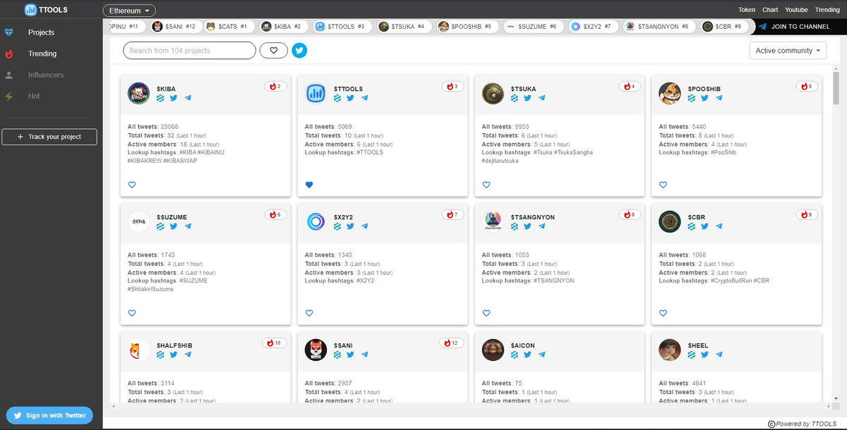The width and height of the screenshot is (847, 430).
Task: Click #CryptoBullRun hashtag on $CBR card
Action: [731, 281]
